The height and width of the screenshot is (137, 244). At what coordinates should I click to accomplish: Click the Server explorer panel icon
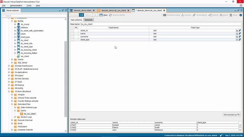(3, 10)
